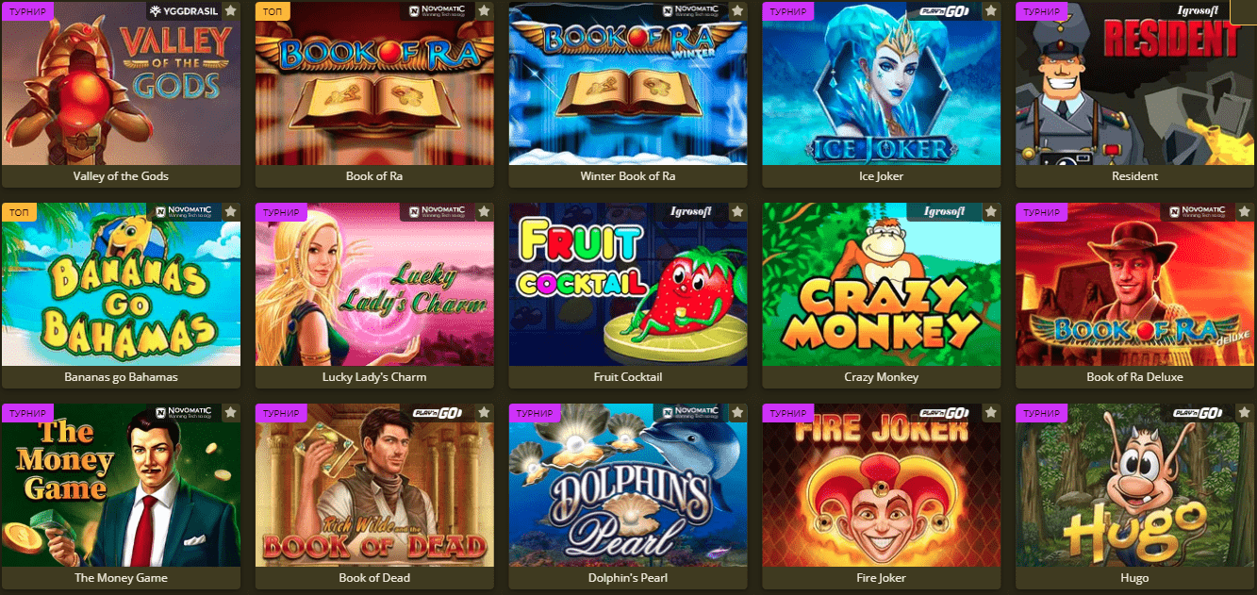Star The Money Game slot
Image resolution: width=1257 pixels, height=595 pixels.
[x=230, y=413]
